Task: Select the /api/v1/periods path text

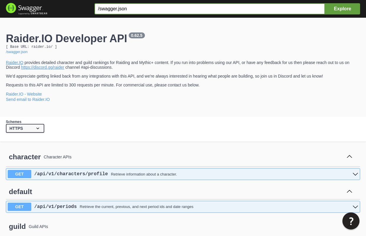Action: pyautogui.click(x=55, y=207)
